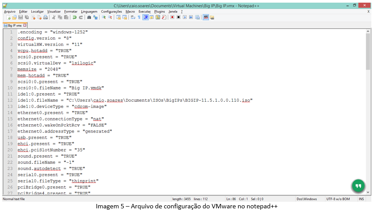
Task: Toggle the ABC spell check icon
Action: pyautogui.click(x=206, y=17)
